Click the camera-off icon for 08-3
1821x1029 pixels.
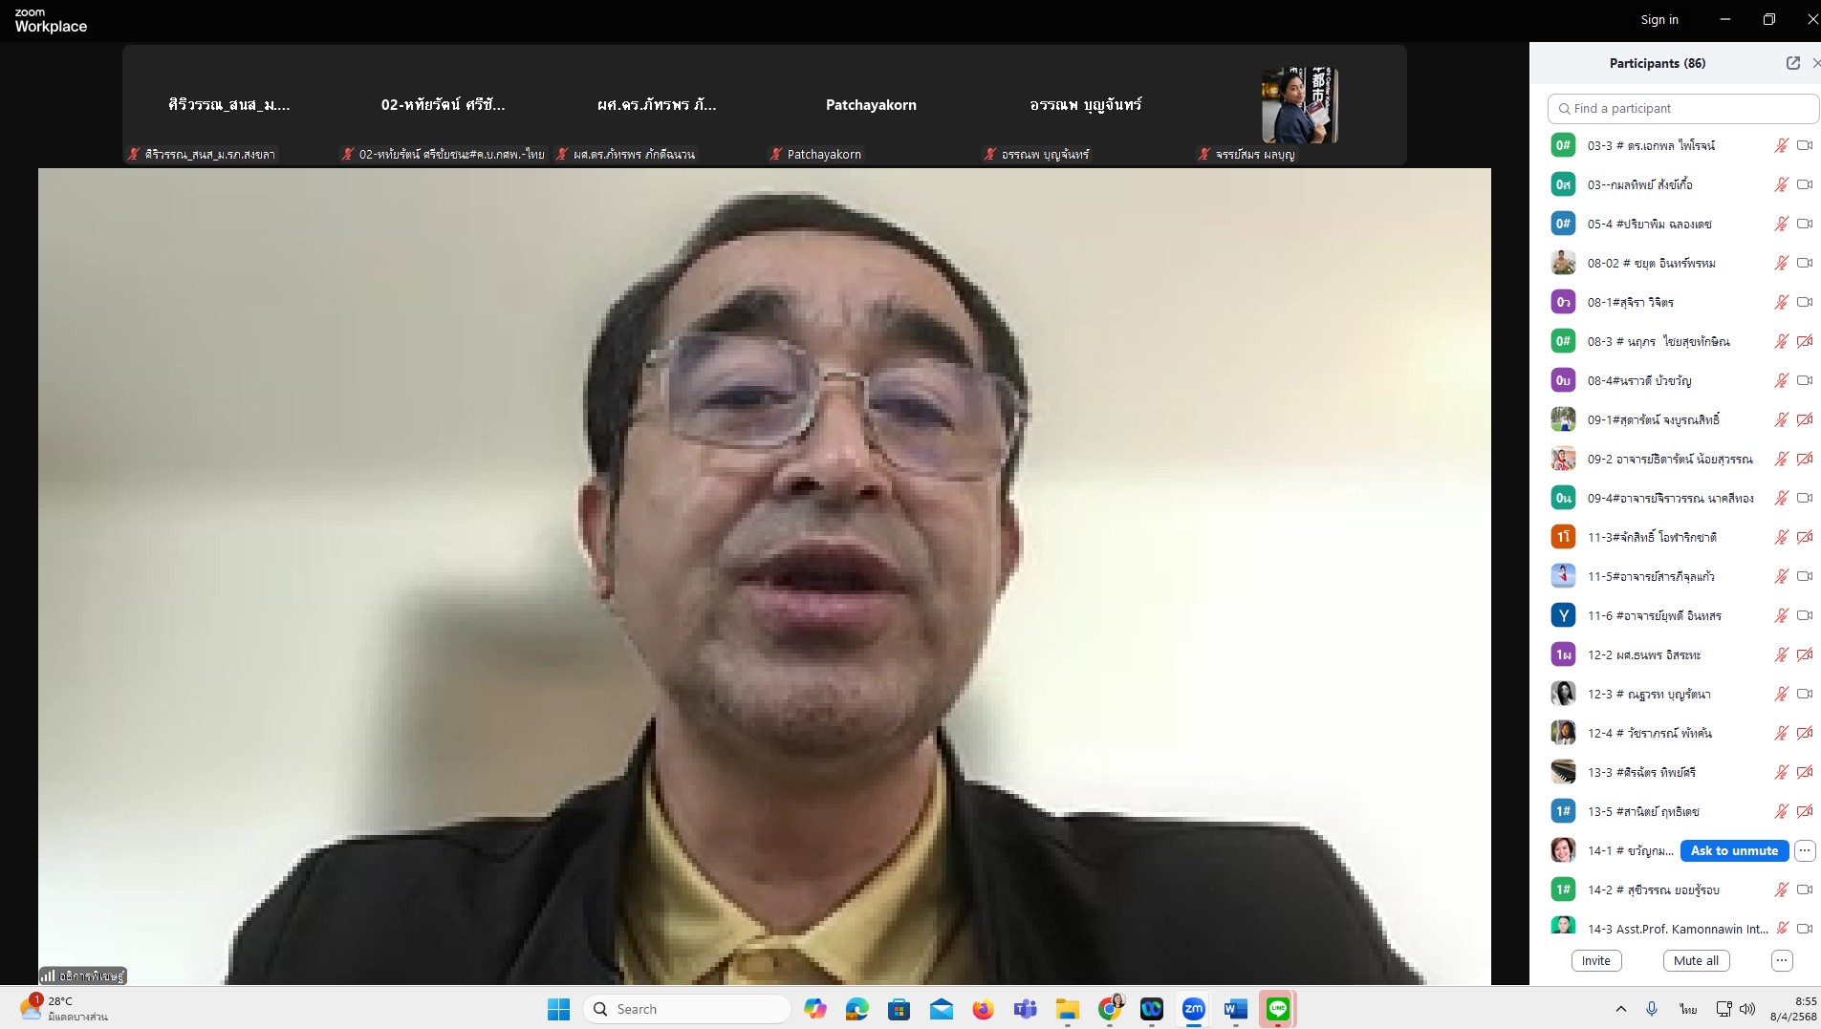pos(1805,341)
